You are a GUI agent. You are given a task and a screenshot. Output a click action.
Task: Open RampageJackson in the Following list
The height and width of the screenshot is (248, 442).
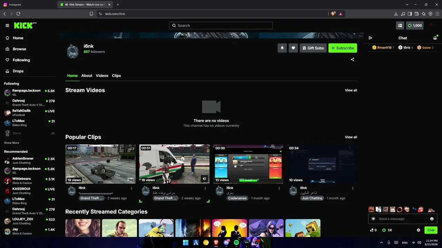[29, 92]
